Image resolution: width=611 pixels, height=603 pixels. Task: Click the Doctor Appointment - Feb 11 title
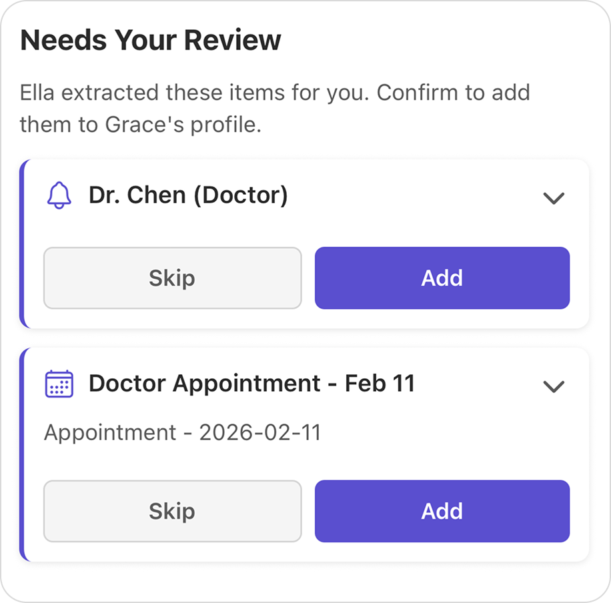252,384
